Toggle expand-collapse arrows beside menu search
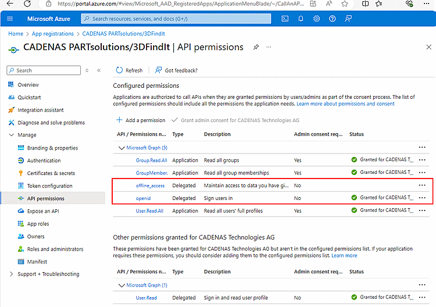The width and height of the screenshot is (436, 307). 87,70
